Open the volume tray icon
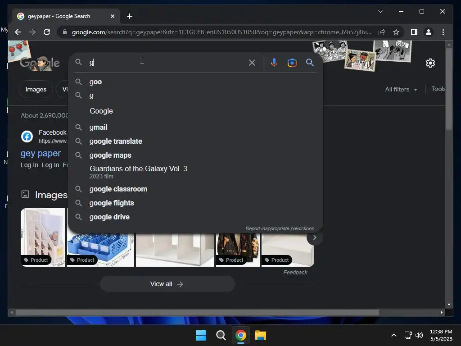Screen dimensions: 461x346 pos(419,335)
